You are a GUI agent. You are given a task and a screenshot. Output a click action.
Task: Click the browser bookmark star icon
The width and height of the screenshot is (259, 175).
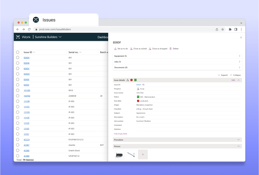pos(222,29)
